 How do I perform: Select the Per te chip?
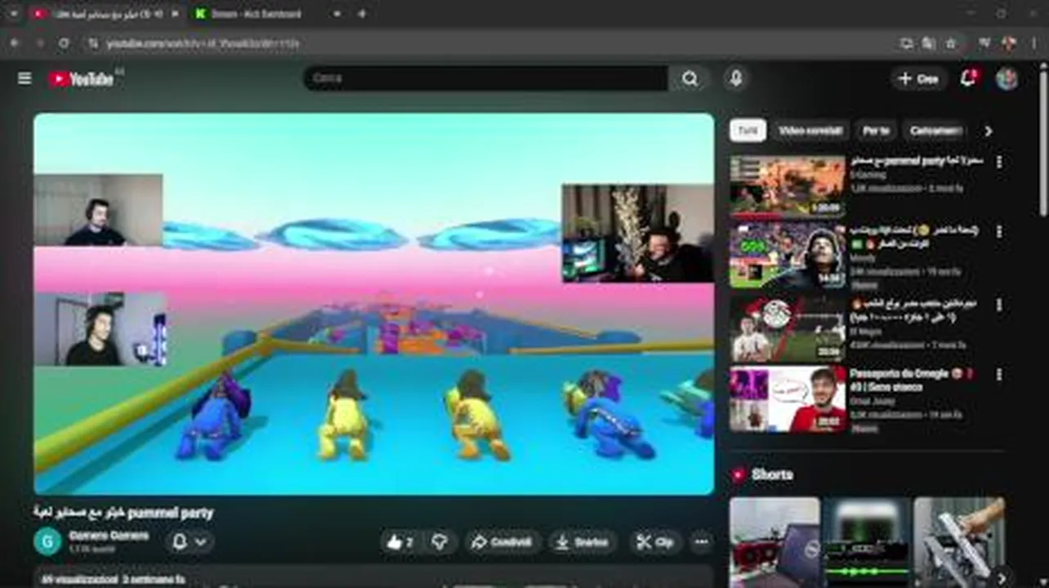click(x=877, y=131)
